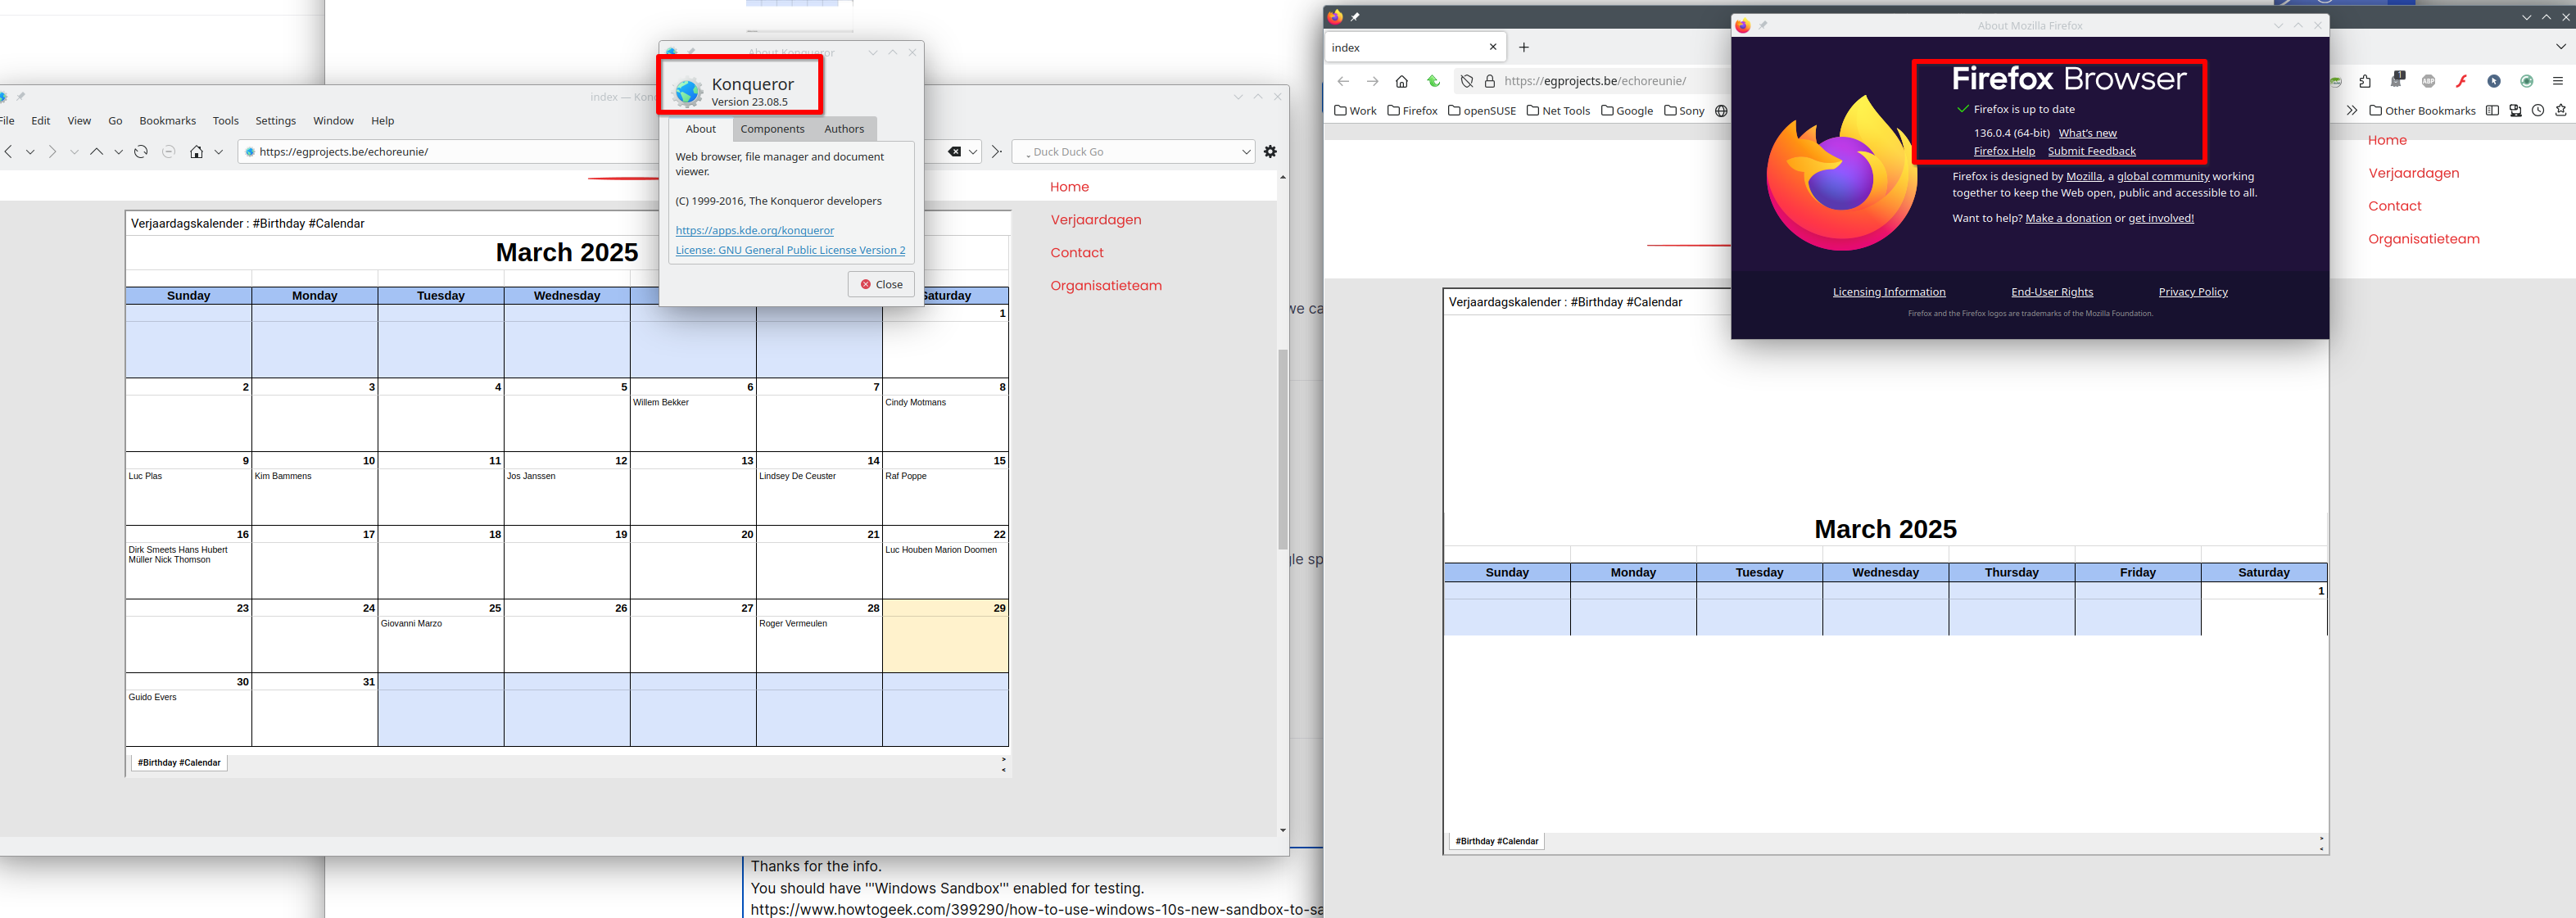Viewport: 2576px width, 918px height.
Task: Click Make a donation link
Action: pyautogui.click(x=2068, y=219)
